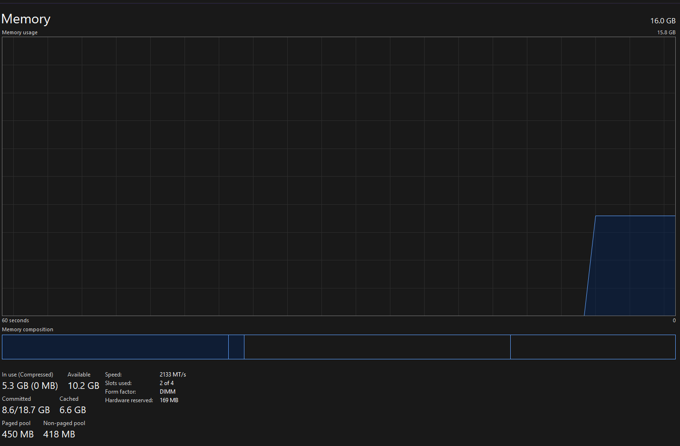The height and width of the screenshot is (446, 680).
Task: Click the 15.8 GB graph maximum label
Action: tap(666, 32)
